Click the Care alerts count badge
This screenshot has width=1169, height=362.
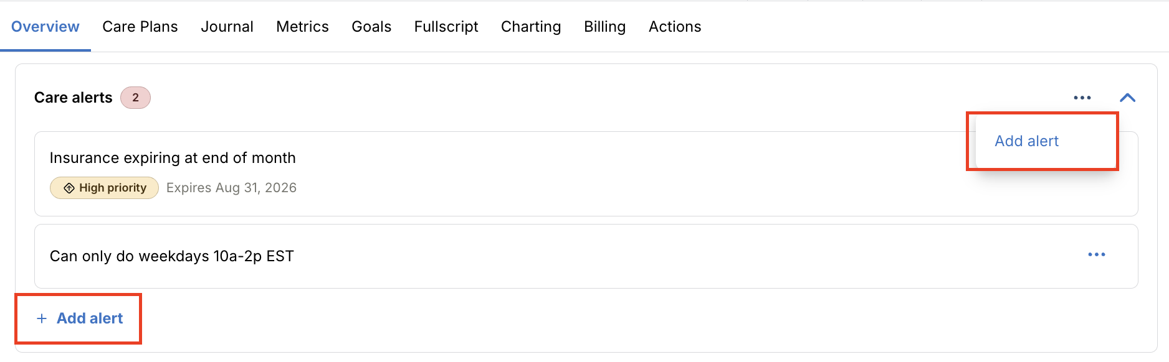tap(135, 98)
